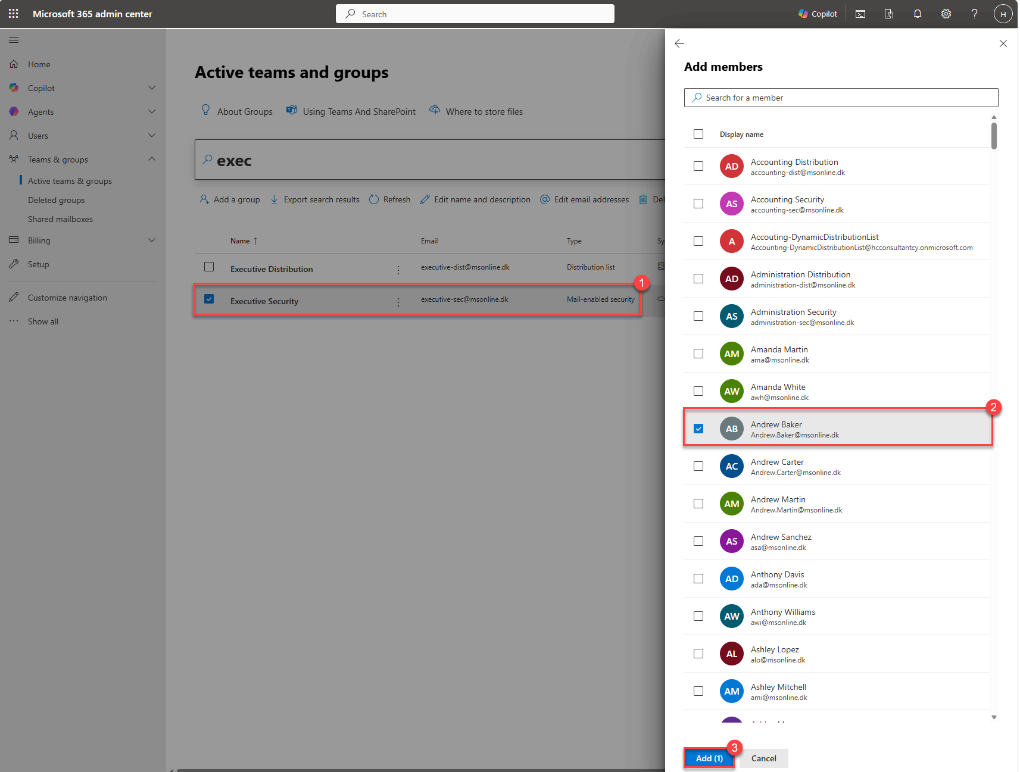The width and height of the screenshot is (1020, 772).
Task: Collapse navigation with hamburger icon
Action: tap(14, 40)
